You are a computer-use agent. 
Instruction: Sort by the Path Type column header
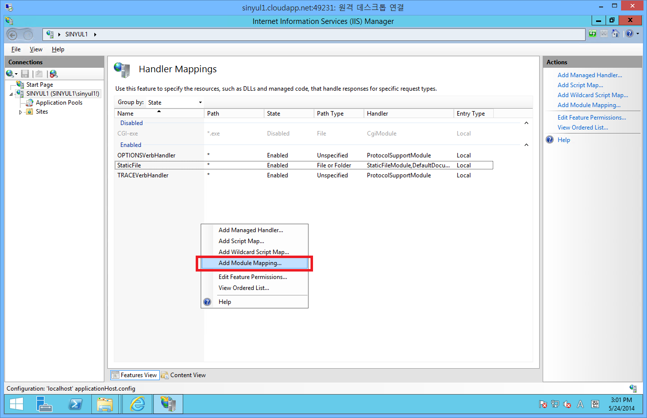339,114
